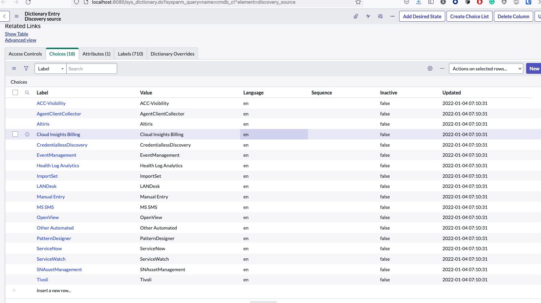
Task: Open the Manual Entry label link
Action: pyautogui.click(x=51, y=197)
